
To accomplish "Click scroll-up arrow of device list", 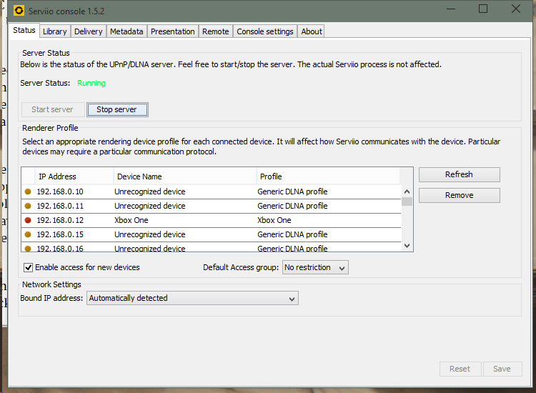I will tap(407, 191).
